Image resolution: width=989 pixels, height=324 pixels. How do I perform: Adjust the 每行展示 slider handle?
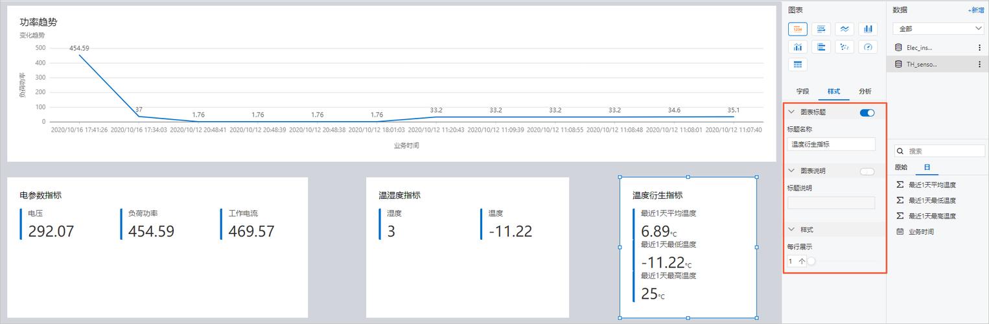click(x=811, y=261)
